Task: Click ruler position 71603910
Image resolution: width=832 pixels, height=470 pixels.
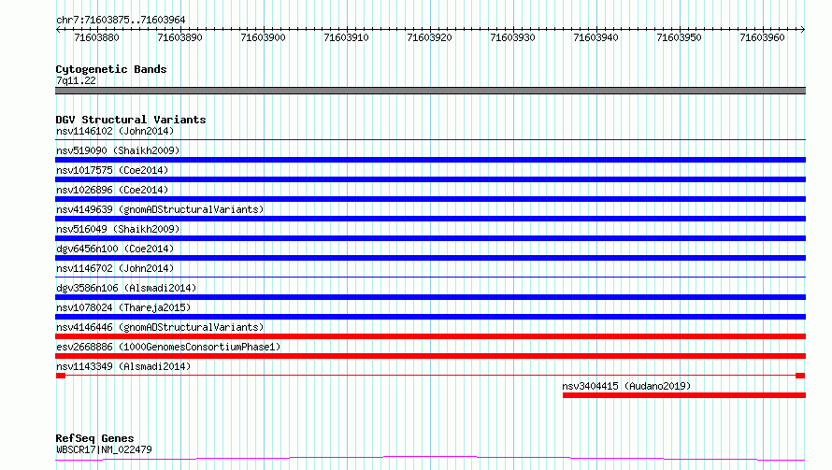Action: click(x=346, y=37)
